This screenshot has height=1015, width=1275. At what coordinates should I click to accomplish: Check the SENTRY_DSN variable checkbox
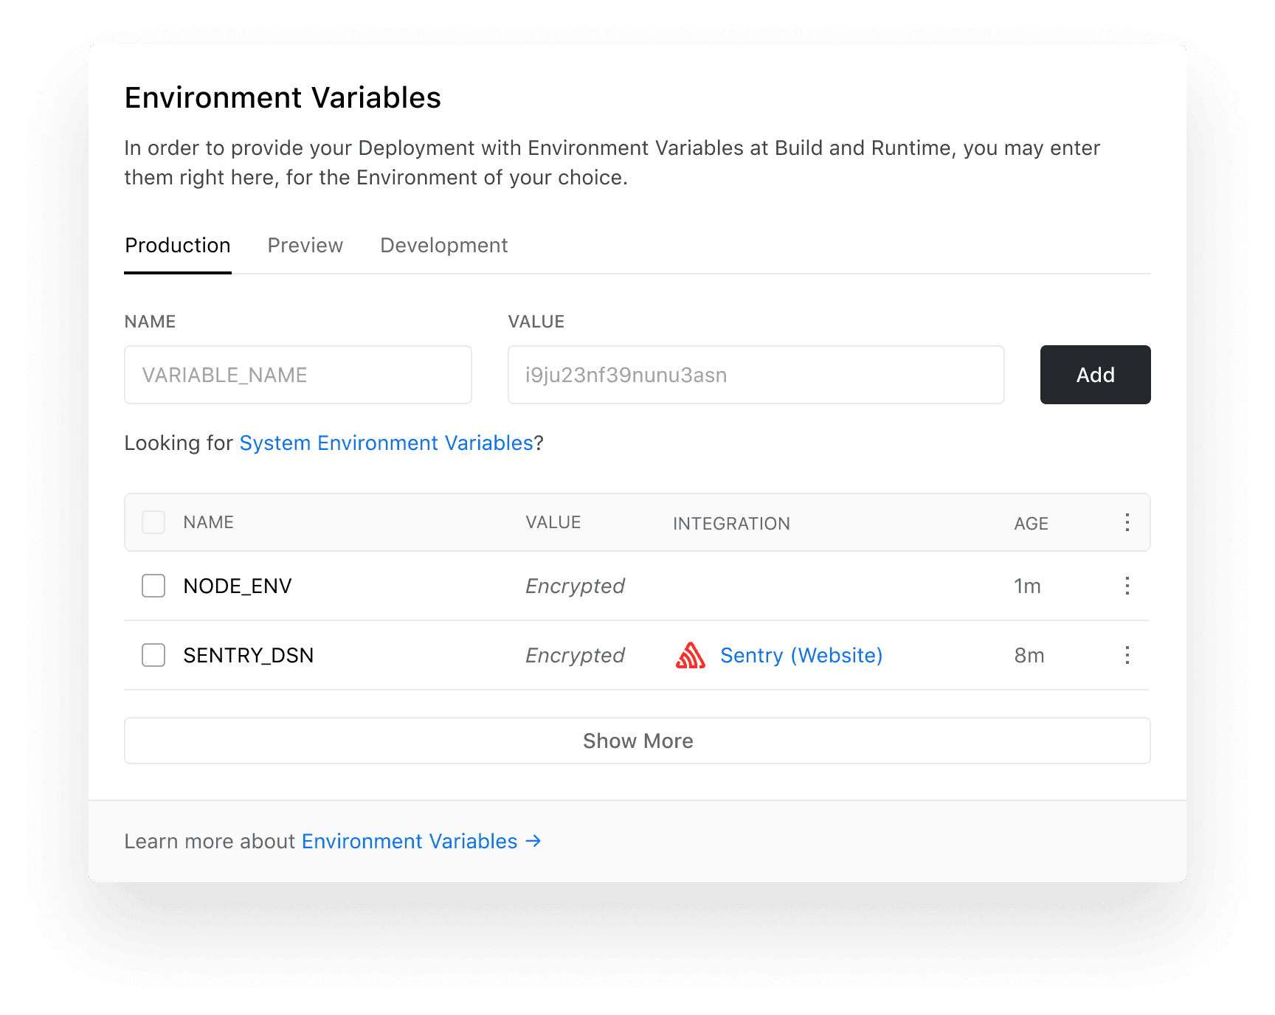tap(153, 655)
